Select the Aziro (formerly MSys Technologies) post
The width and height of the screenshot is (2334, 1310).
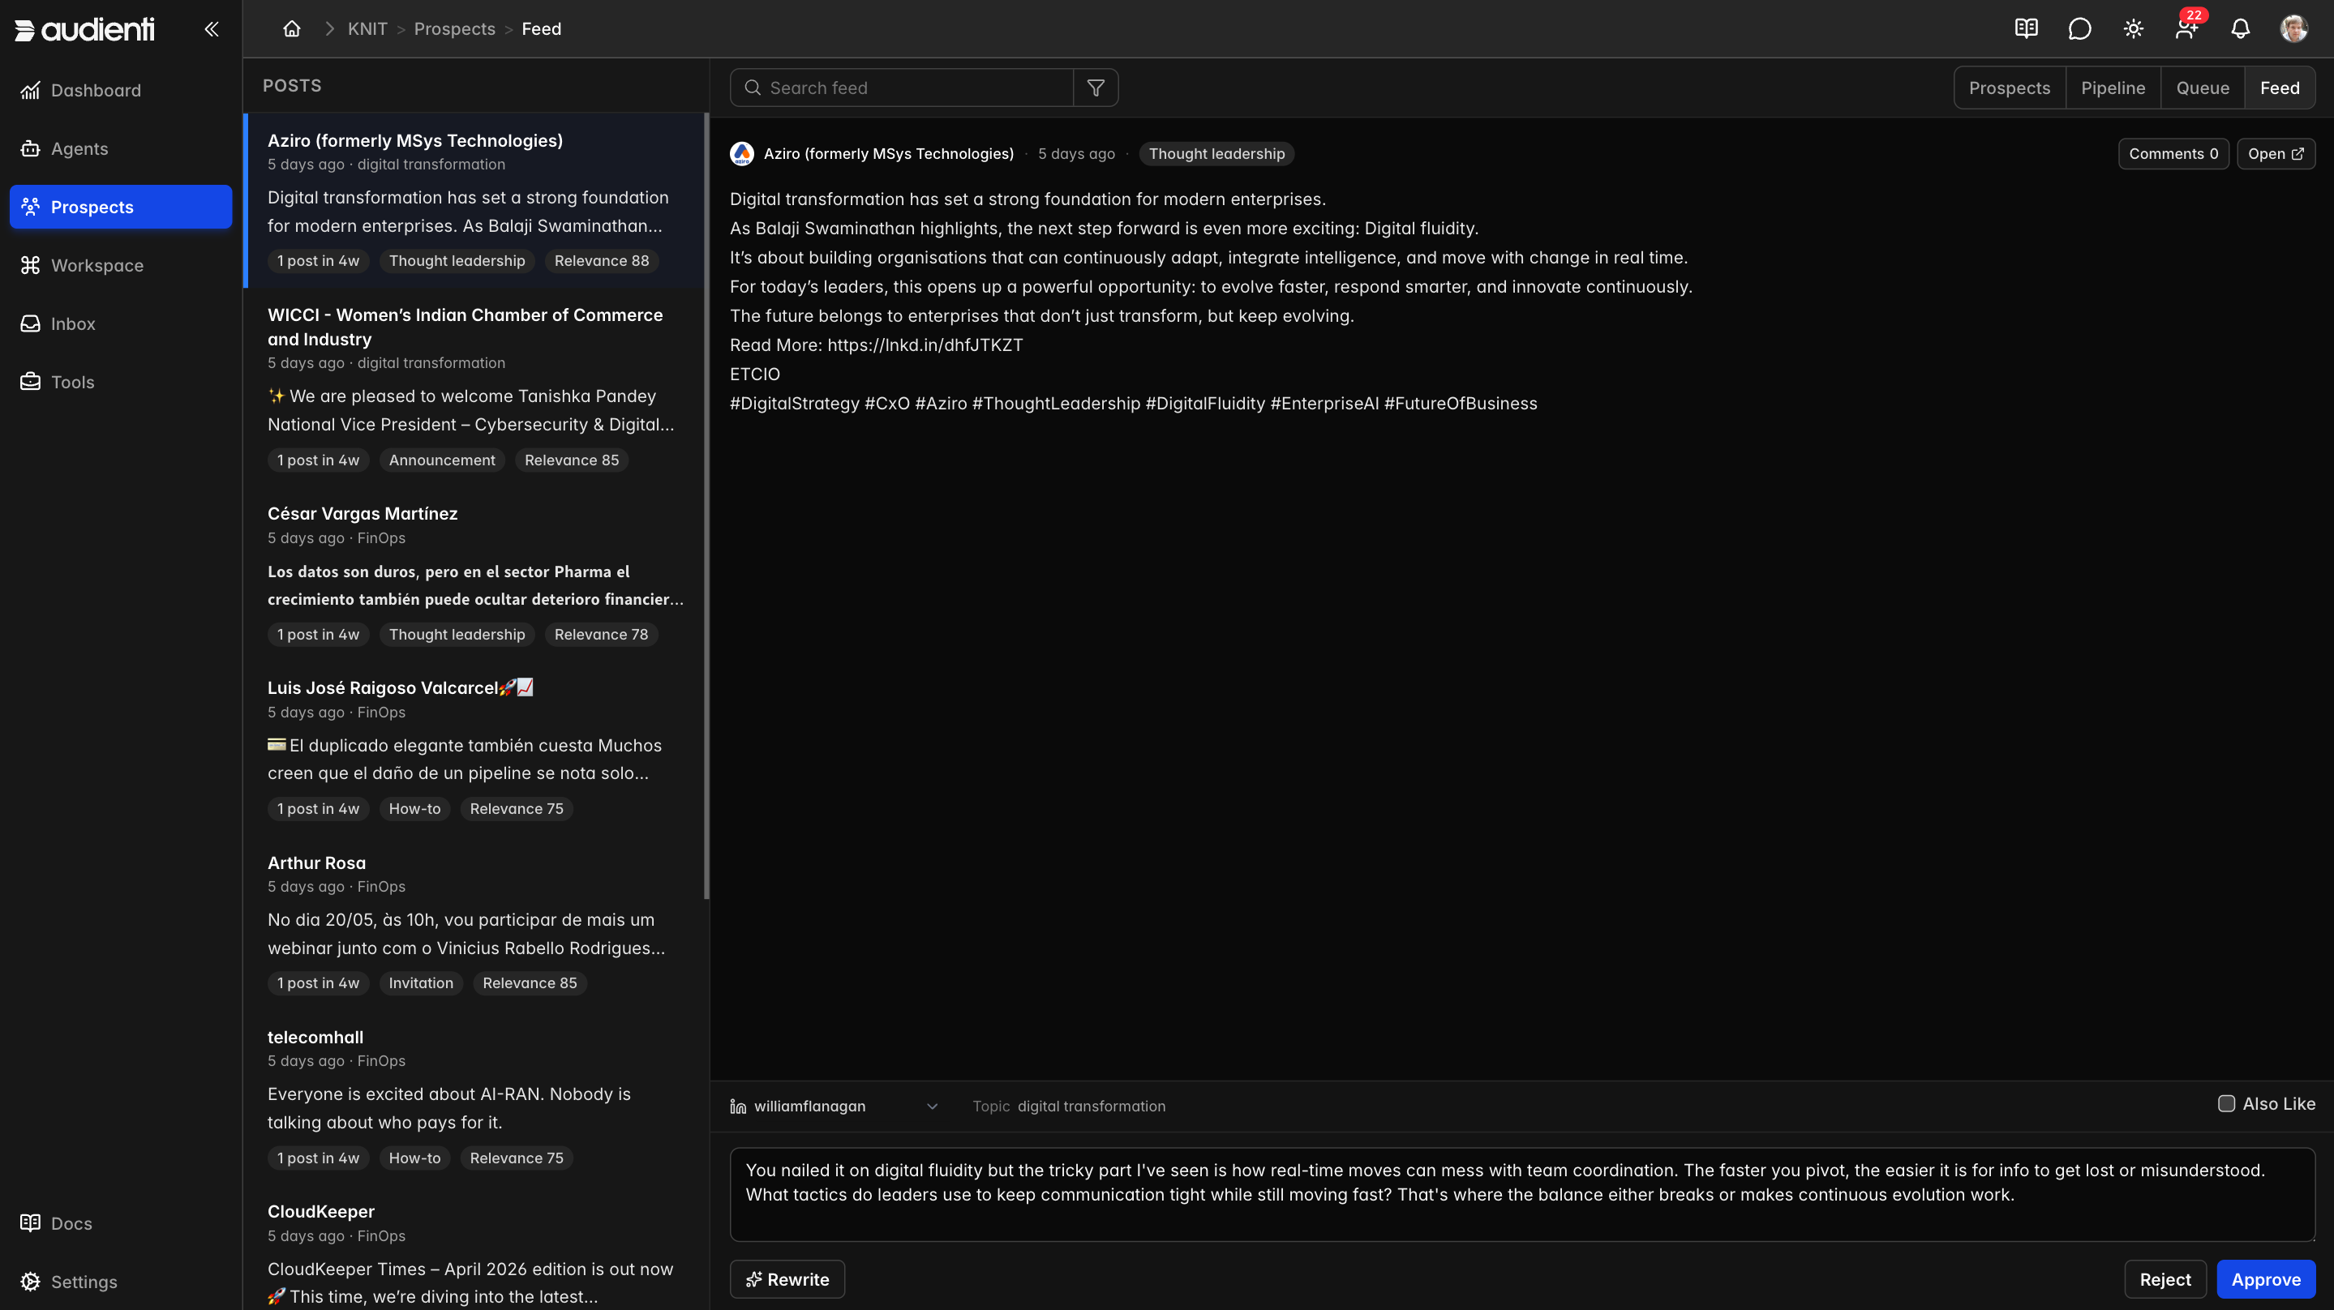474,200
